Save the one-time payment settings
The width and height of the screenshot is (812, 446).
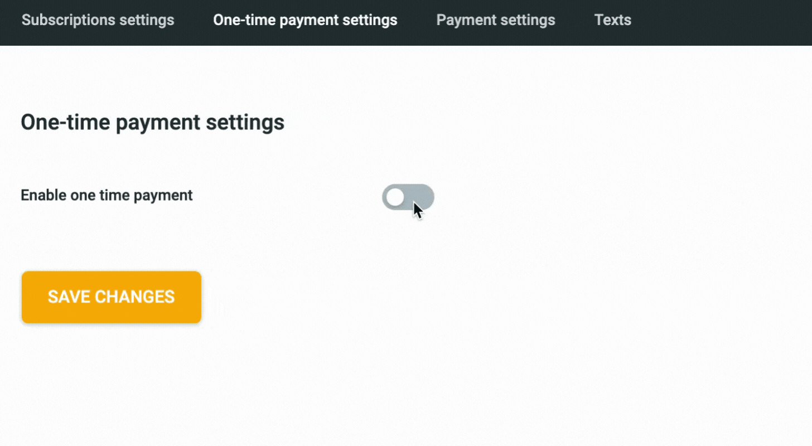pos(111,297)
